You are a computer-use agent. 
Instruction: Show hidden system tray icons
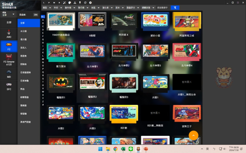(202, 149)
